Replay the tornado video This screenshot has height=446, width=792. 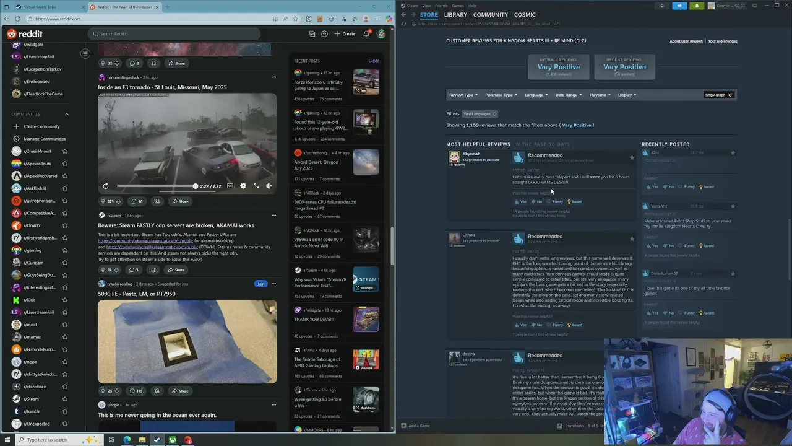click(105, 186)
